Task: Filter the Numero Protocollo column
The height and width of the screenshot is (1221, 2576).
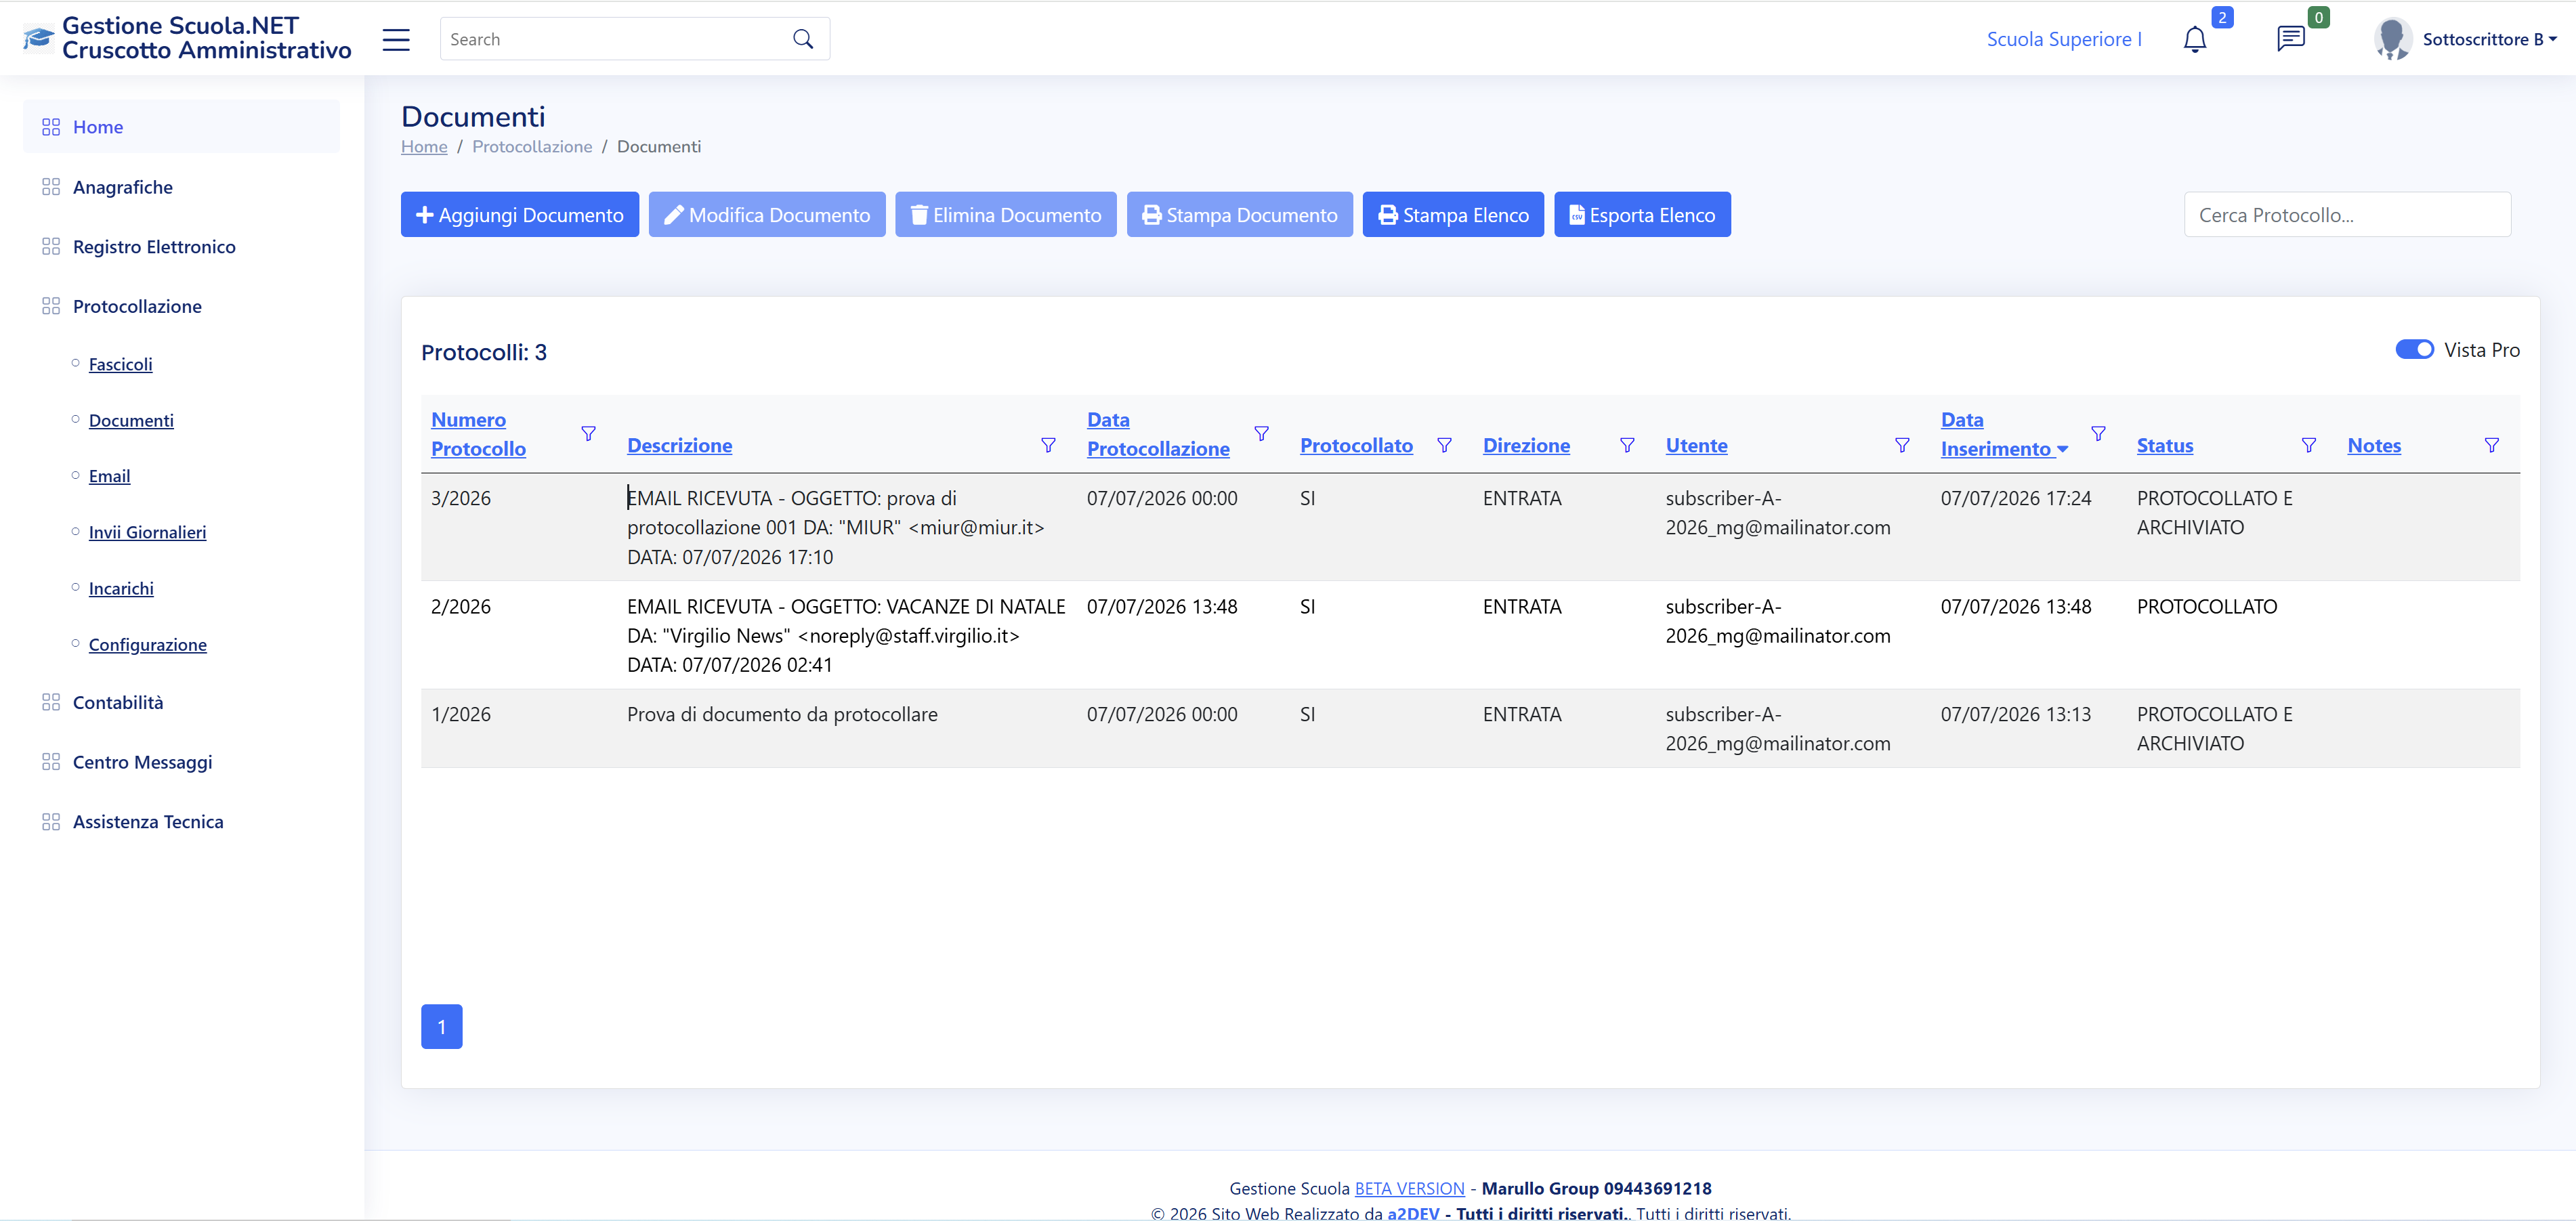Action: click(x=588, y=433)
